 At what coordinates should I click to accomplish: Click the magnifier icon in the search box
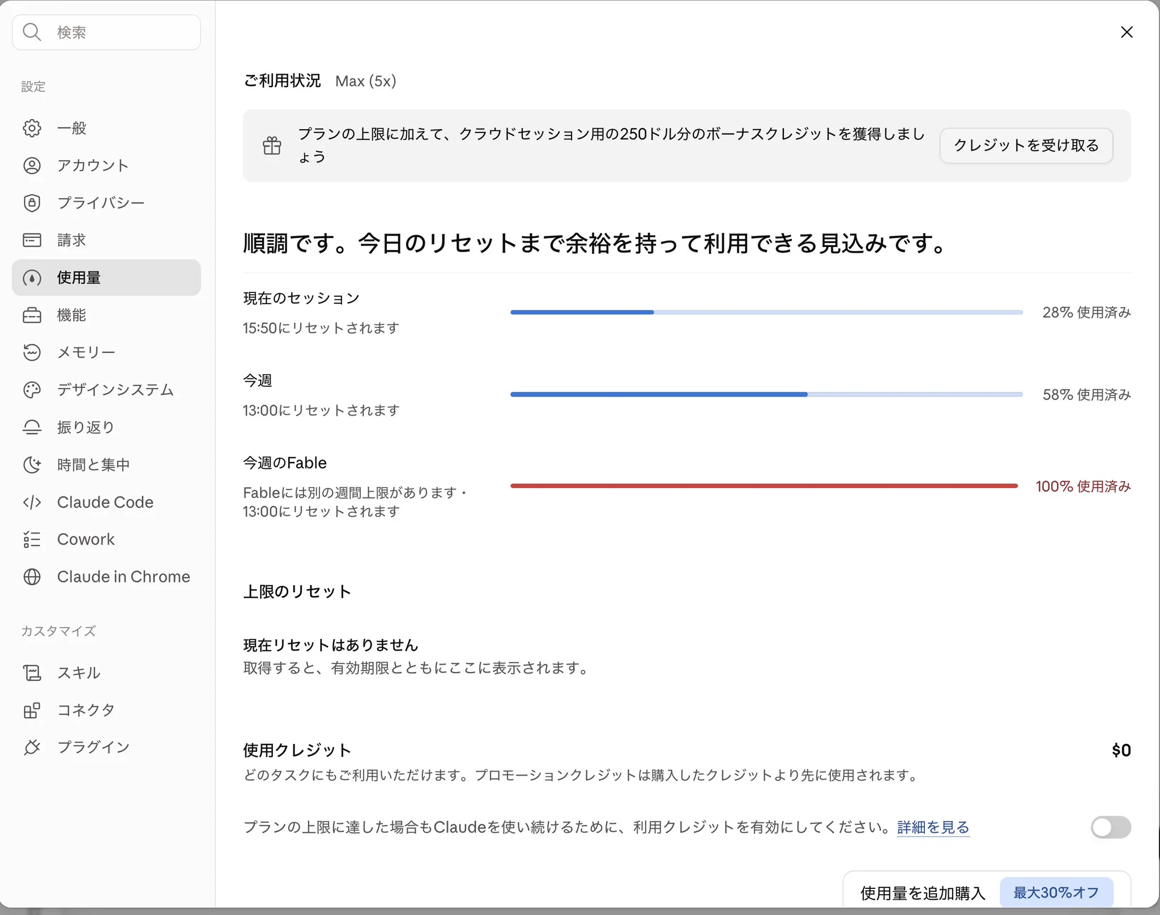click(x=32, y=32)
